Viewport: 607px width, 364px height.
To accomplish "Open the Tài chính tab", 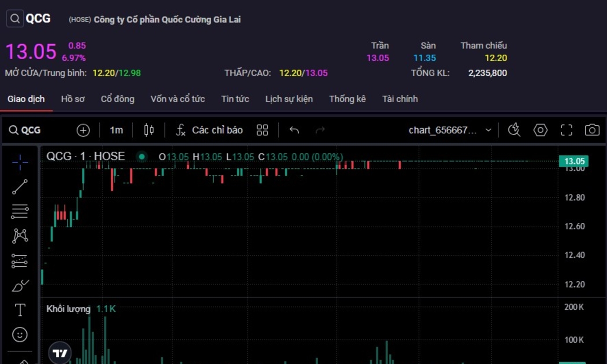I will pyautogui.click(x=399, y=99).
